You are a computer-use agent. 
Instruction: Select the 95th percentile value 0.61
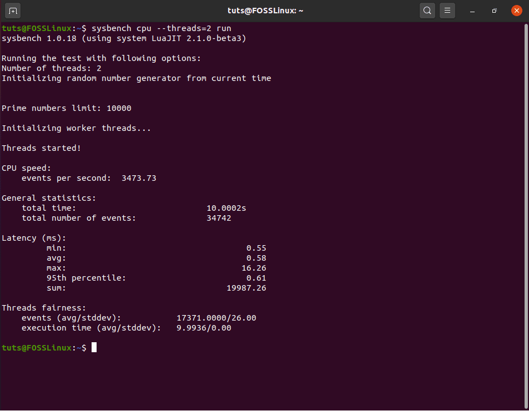(x=256, y=277)
